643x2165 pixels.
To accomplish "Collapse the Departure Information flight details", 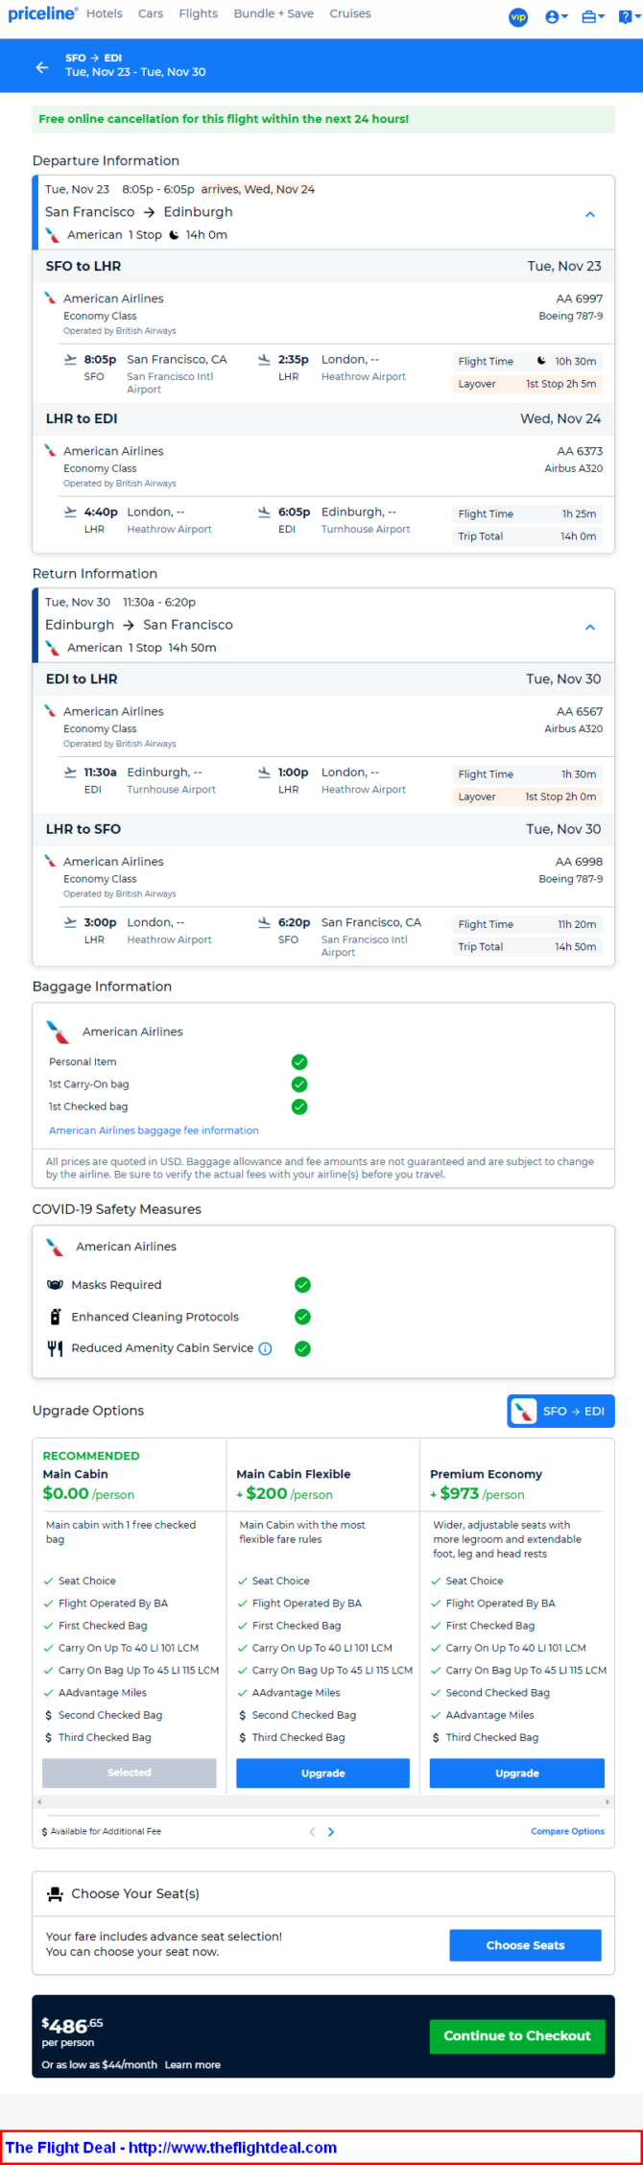I will (x=590, y=214).
